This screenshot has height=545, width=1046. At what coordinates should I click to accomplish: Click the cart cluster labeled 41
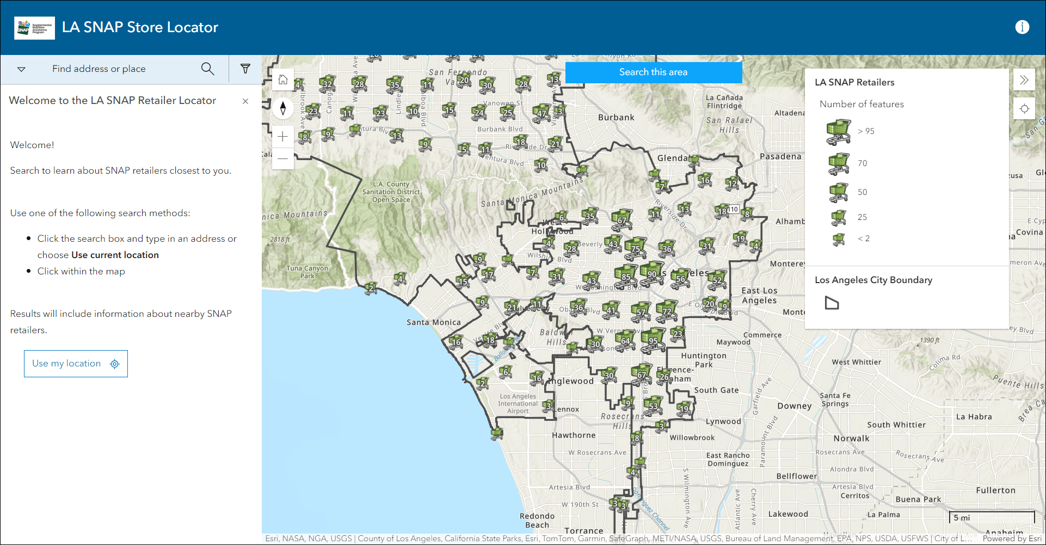point(611,310)
